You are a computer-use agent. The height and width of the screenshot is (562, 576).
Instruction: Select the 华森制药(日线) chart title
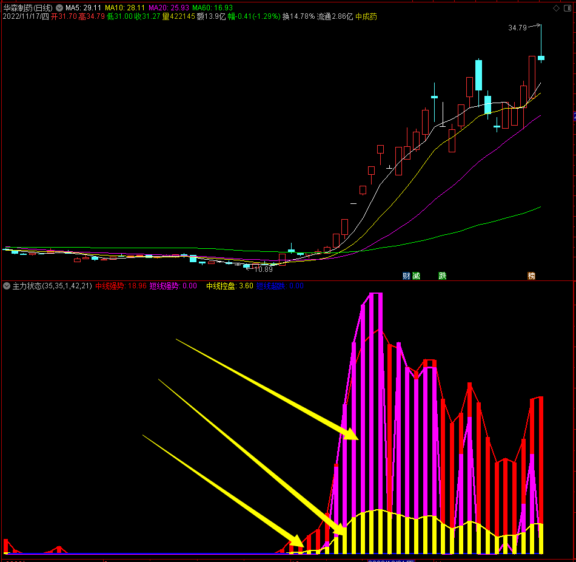tap(28, 8)
